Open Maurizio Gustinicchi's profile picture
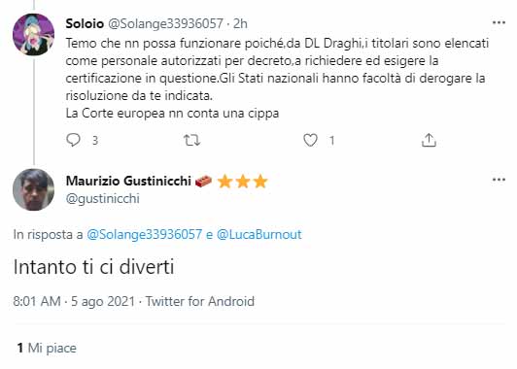Image resolution: width=517 pixels, height=369 pixels. click(x=34, y=189)
